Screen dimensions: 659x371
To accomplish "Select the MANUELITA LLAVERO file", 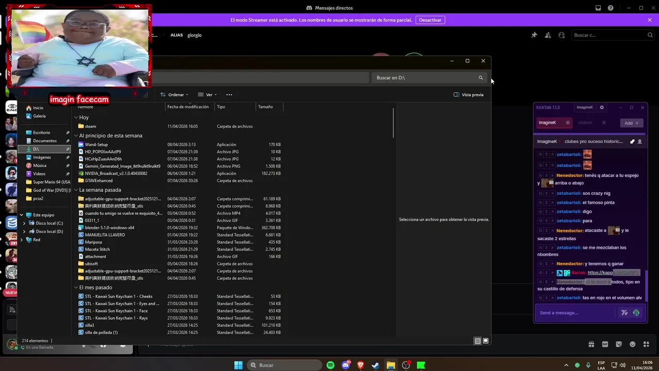I will [x=105, y=235].
